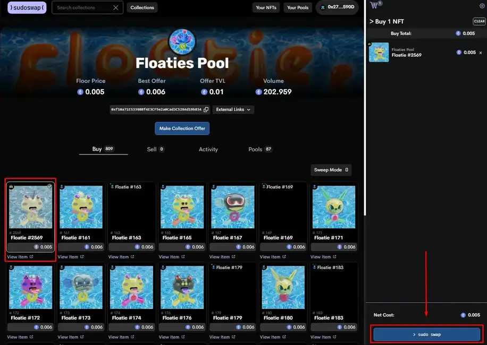Image resolution: width=487 pixels, height=345 pixels.
Task: Click the Net Cost label
Action: click(x=384, y=315)
